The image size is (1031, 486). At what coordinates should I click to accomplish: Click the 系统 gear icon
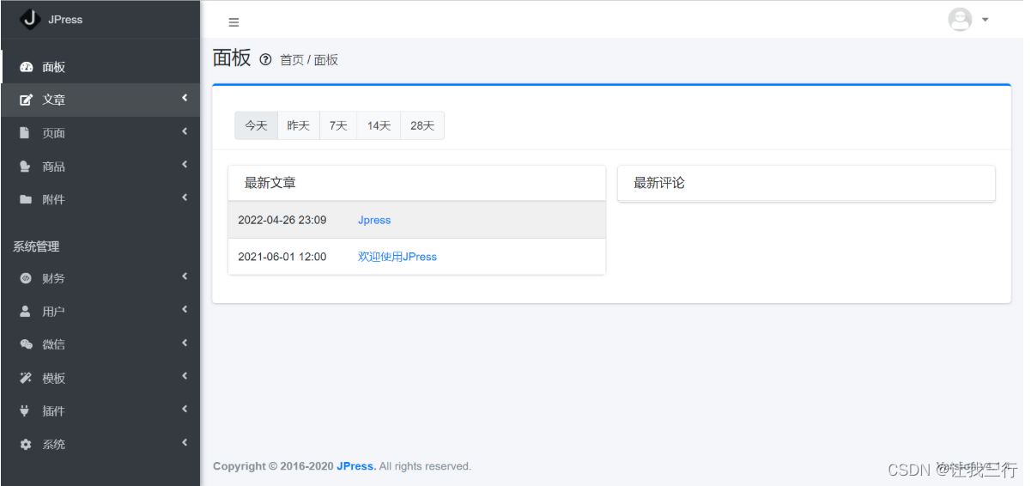26,444
